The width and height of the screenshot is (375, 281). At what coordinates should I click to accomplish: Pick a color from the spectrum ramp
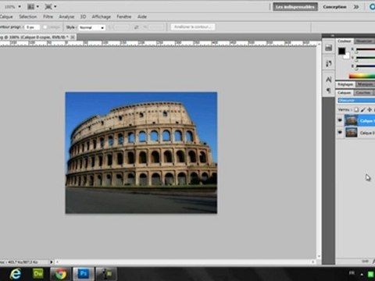click(362, 76)
